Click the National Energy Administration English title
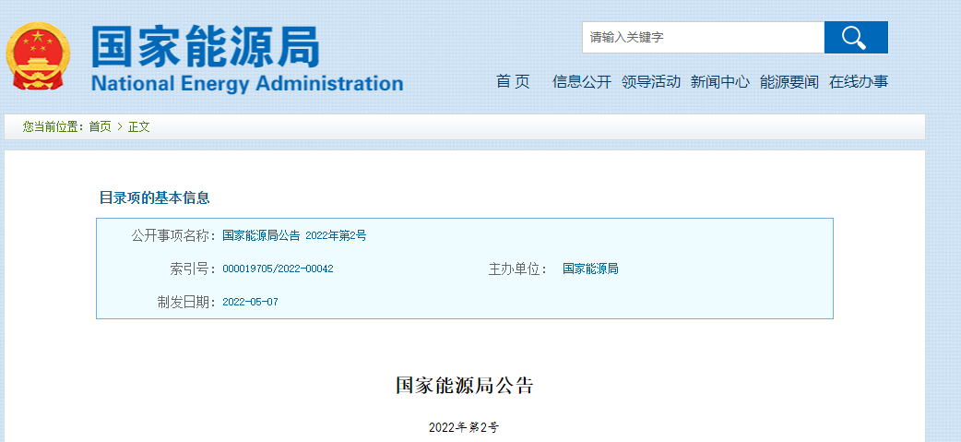 [247, 84]
